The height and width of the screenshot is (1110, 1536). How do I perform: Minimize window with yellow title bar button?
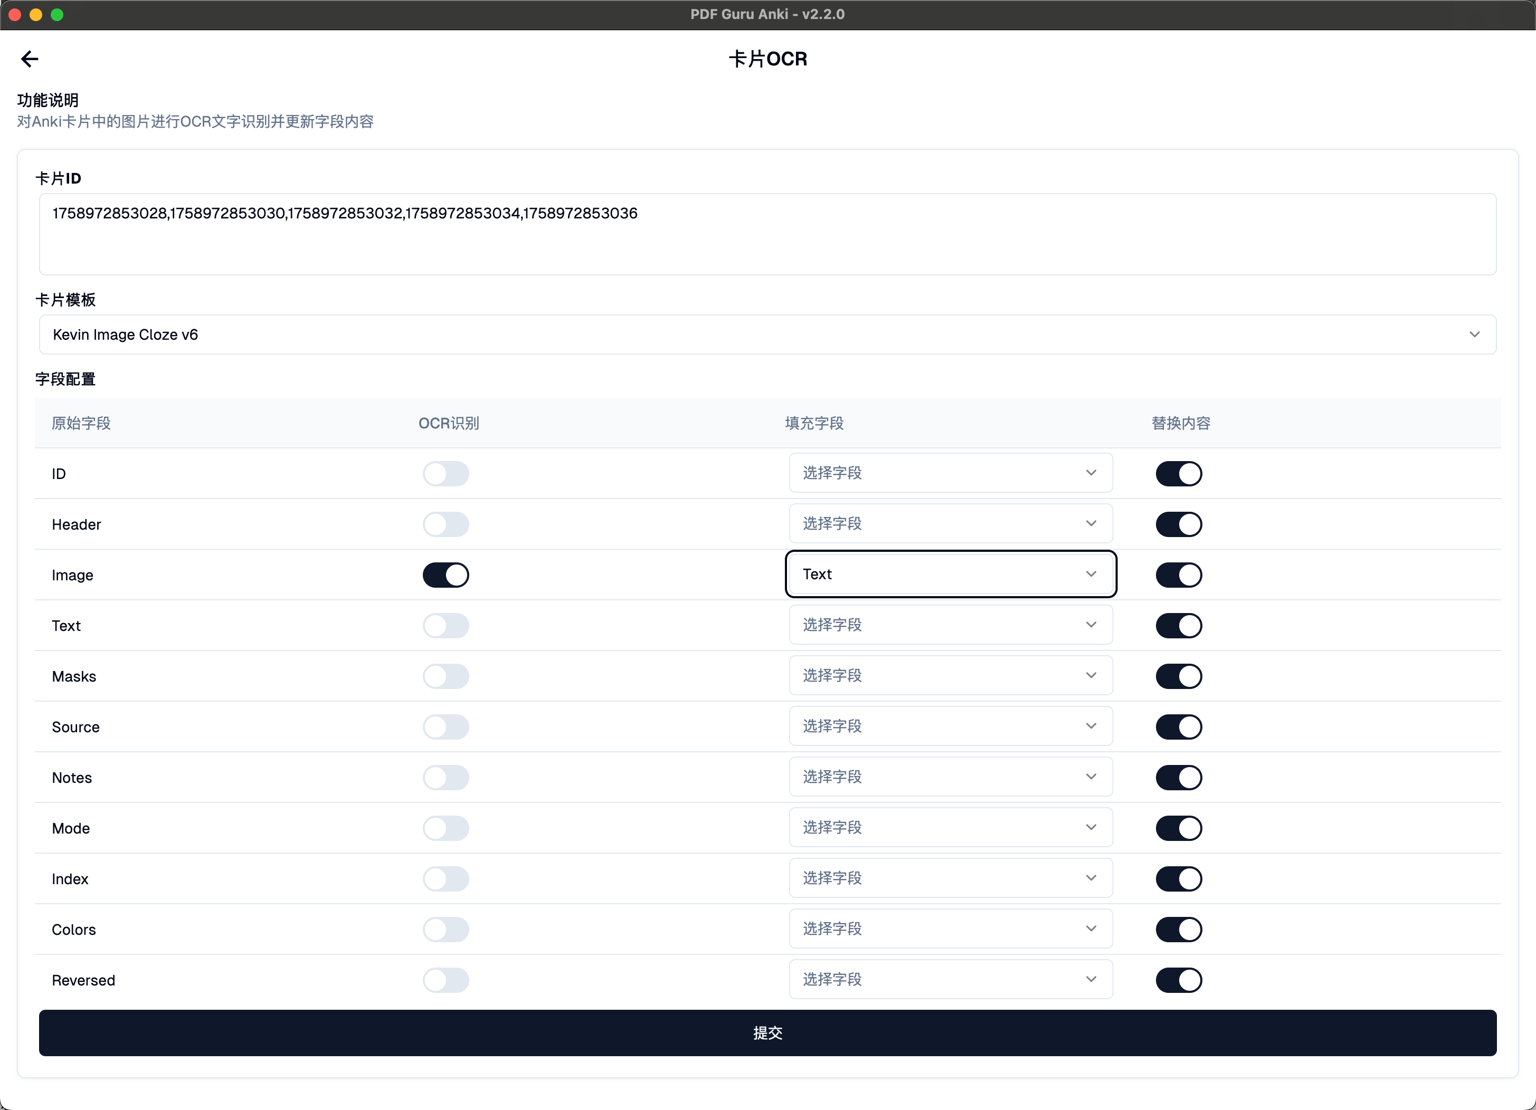[x=36, y=14]
